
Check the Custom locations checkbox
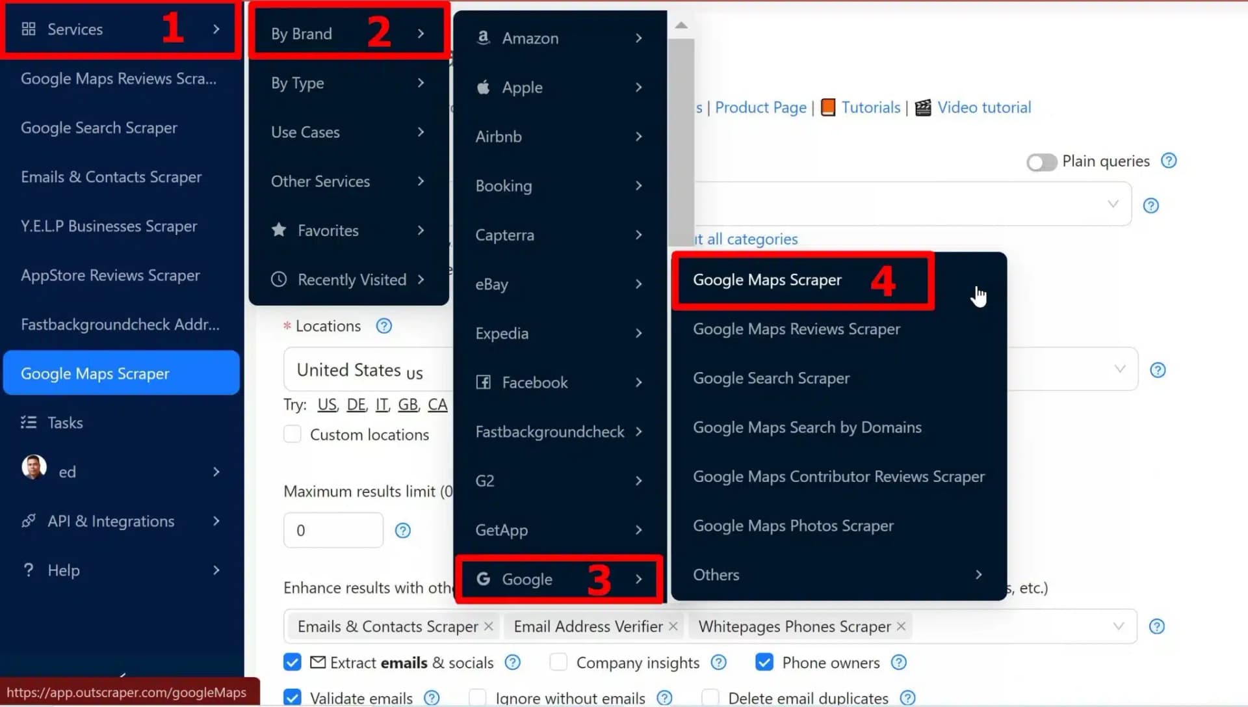[x=292, y=434]
